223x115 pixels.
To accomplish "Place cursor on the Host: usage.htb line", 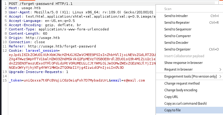I will click(25, 8).
